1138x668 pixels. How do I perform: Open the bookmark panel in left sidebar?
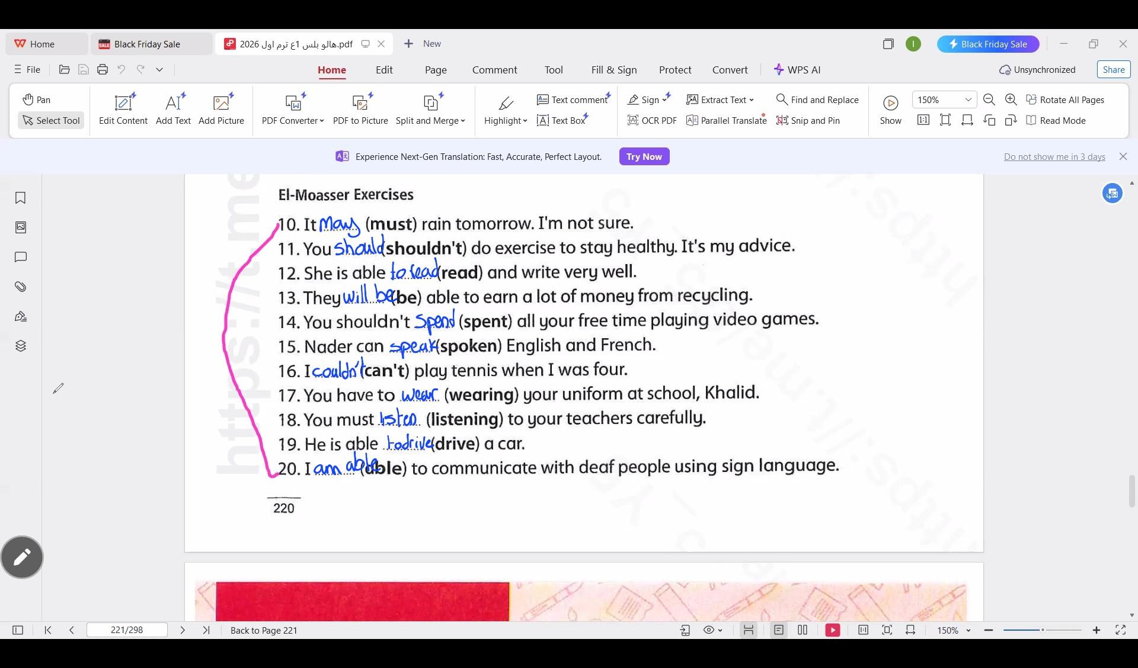tap(20, 198)
